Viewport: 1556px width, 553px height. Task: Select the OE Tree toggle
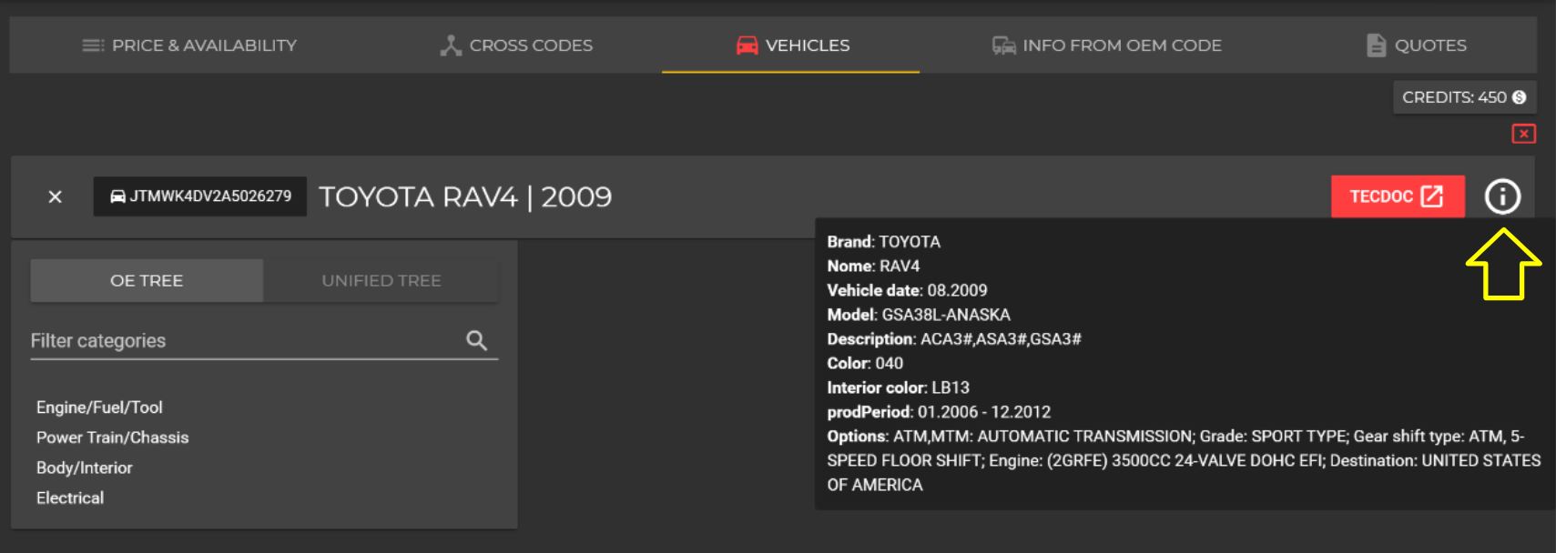[147, 280]
